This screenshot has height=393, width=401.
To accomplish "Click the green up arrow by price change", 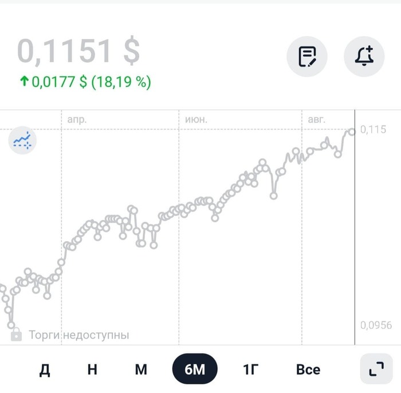I will click(24, 82).
